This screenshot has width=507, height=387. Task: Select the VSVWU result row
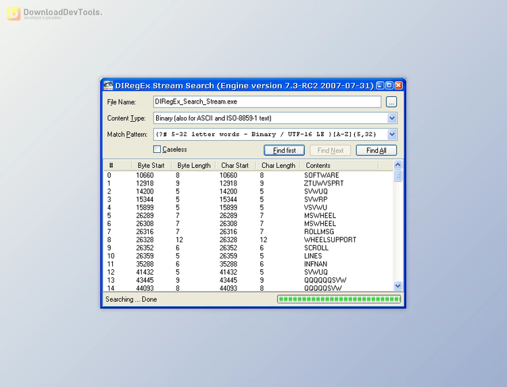[x=248, y=208]
